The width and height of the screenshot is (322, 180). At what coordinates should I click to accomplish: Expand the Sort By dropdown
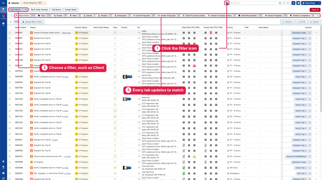click(301, 22)
